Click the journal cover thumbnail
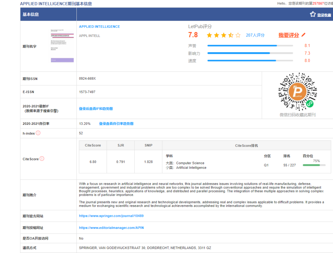This screenshot has height=253, width=333. (x=62, y=46)
